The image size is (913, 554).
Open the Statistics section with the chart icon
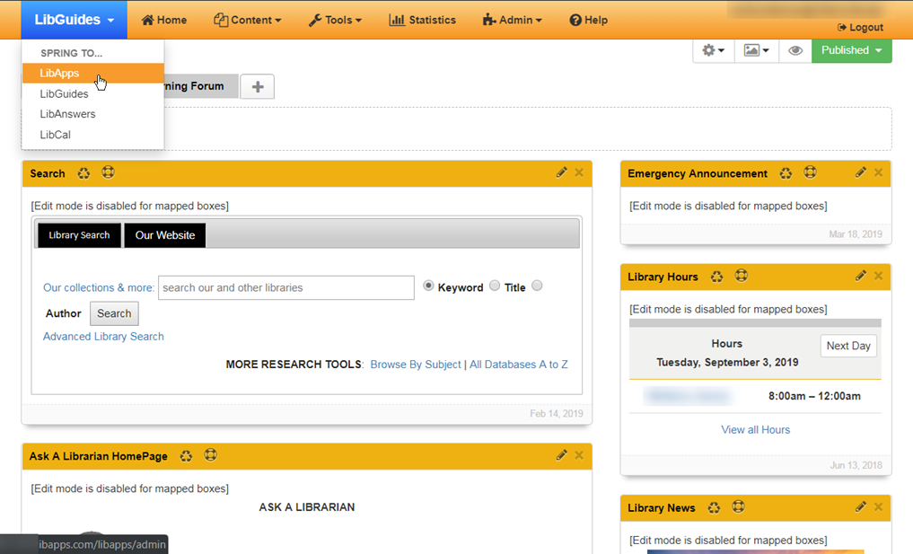422,19
